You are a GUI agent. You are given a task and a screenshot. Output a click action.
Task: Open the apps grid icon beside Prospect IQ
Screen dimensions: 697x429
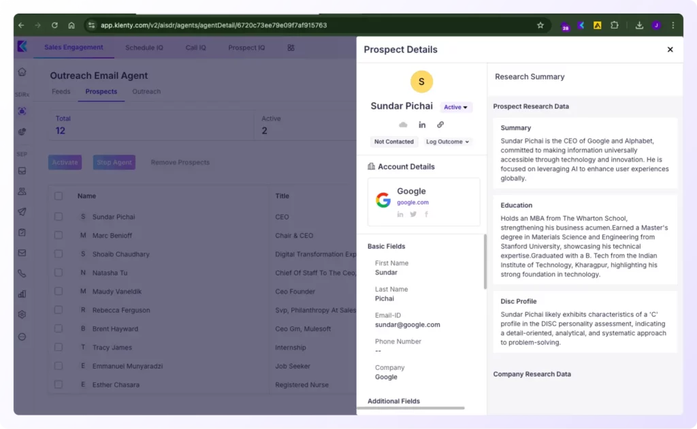(291, 48)
